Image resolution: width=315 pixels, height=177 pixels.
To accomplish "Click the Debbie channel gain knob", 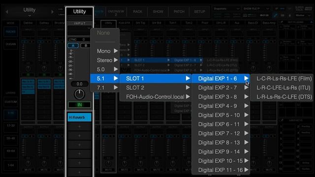I will click(x=28, y=69).
